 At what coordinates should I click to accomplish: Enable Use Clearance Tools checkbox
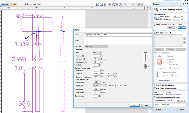[x=155, y=33]
